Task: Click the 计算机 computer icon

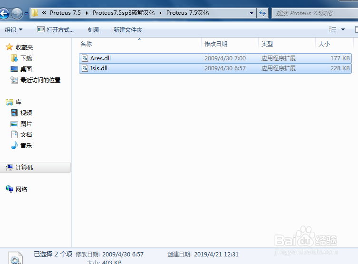Action: [10, 167]
